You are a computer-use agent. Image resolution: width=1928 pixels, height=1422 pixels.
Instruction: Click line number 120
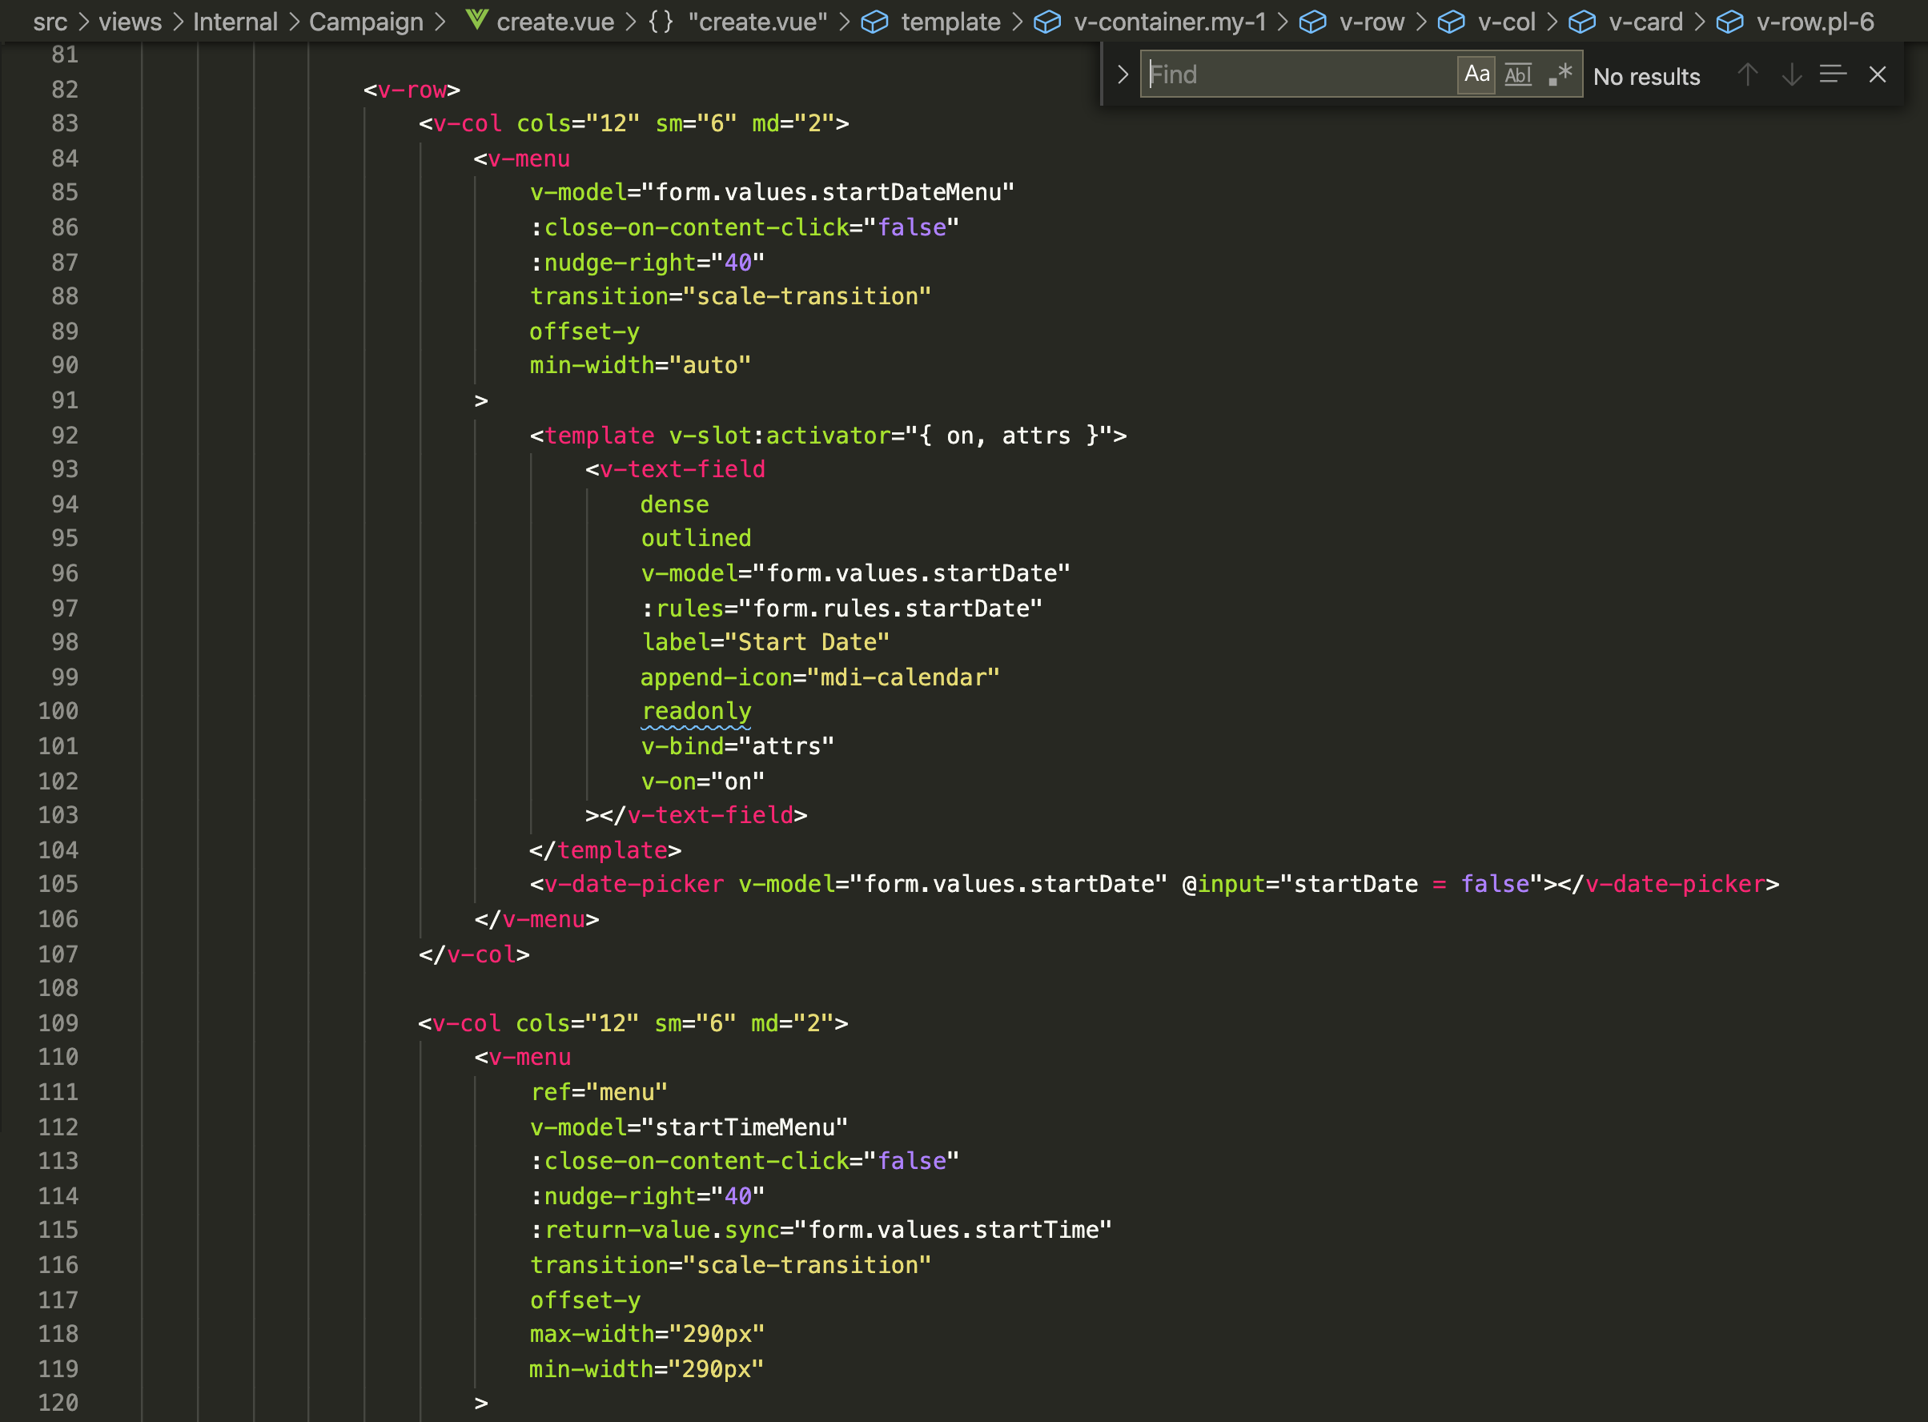(58, 1403)
